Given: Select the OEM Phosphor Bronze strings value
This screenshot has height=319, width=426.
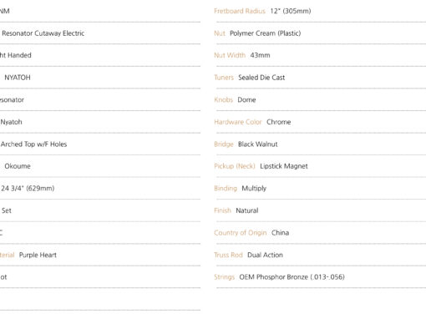Looking at the screenshot, I should pos(292,277).
